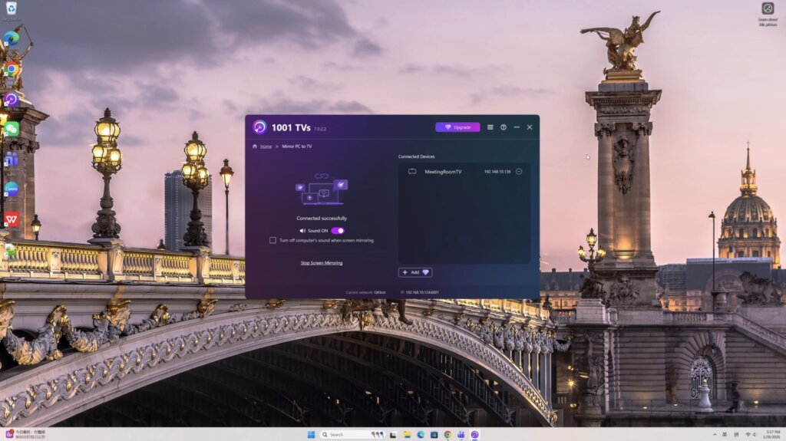Select the MeetingRoomTV device entry

click(x=443, y=172)
